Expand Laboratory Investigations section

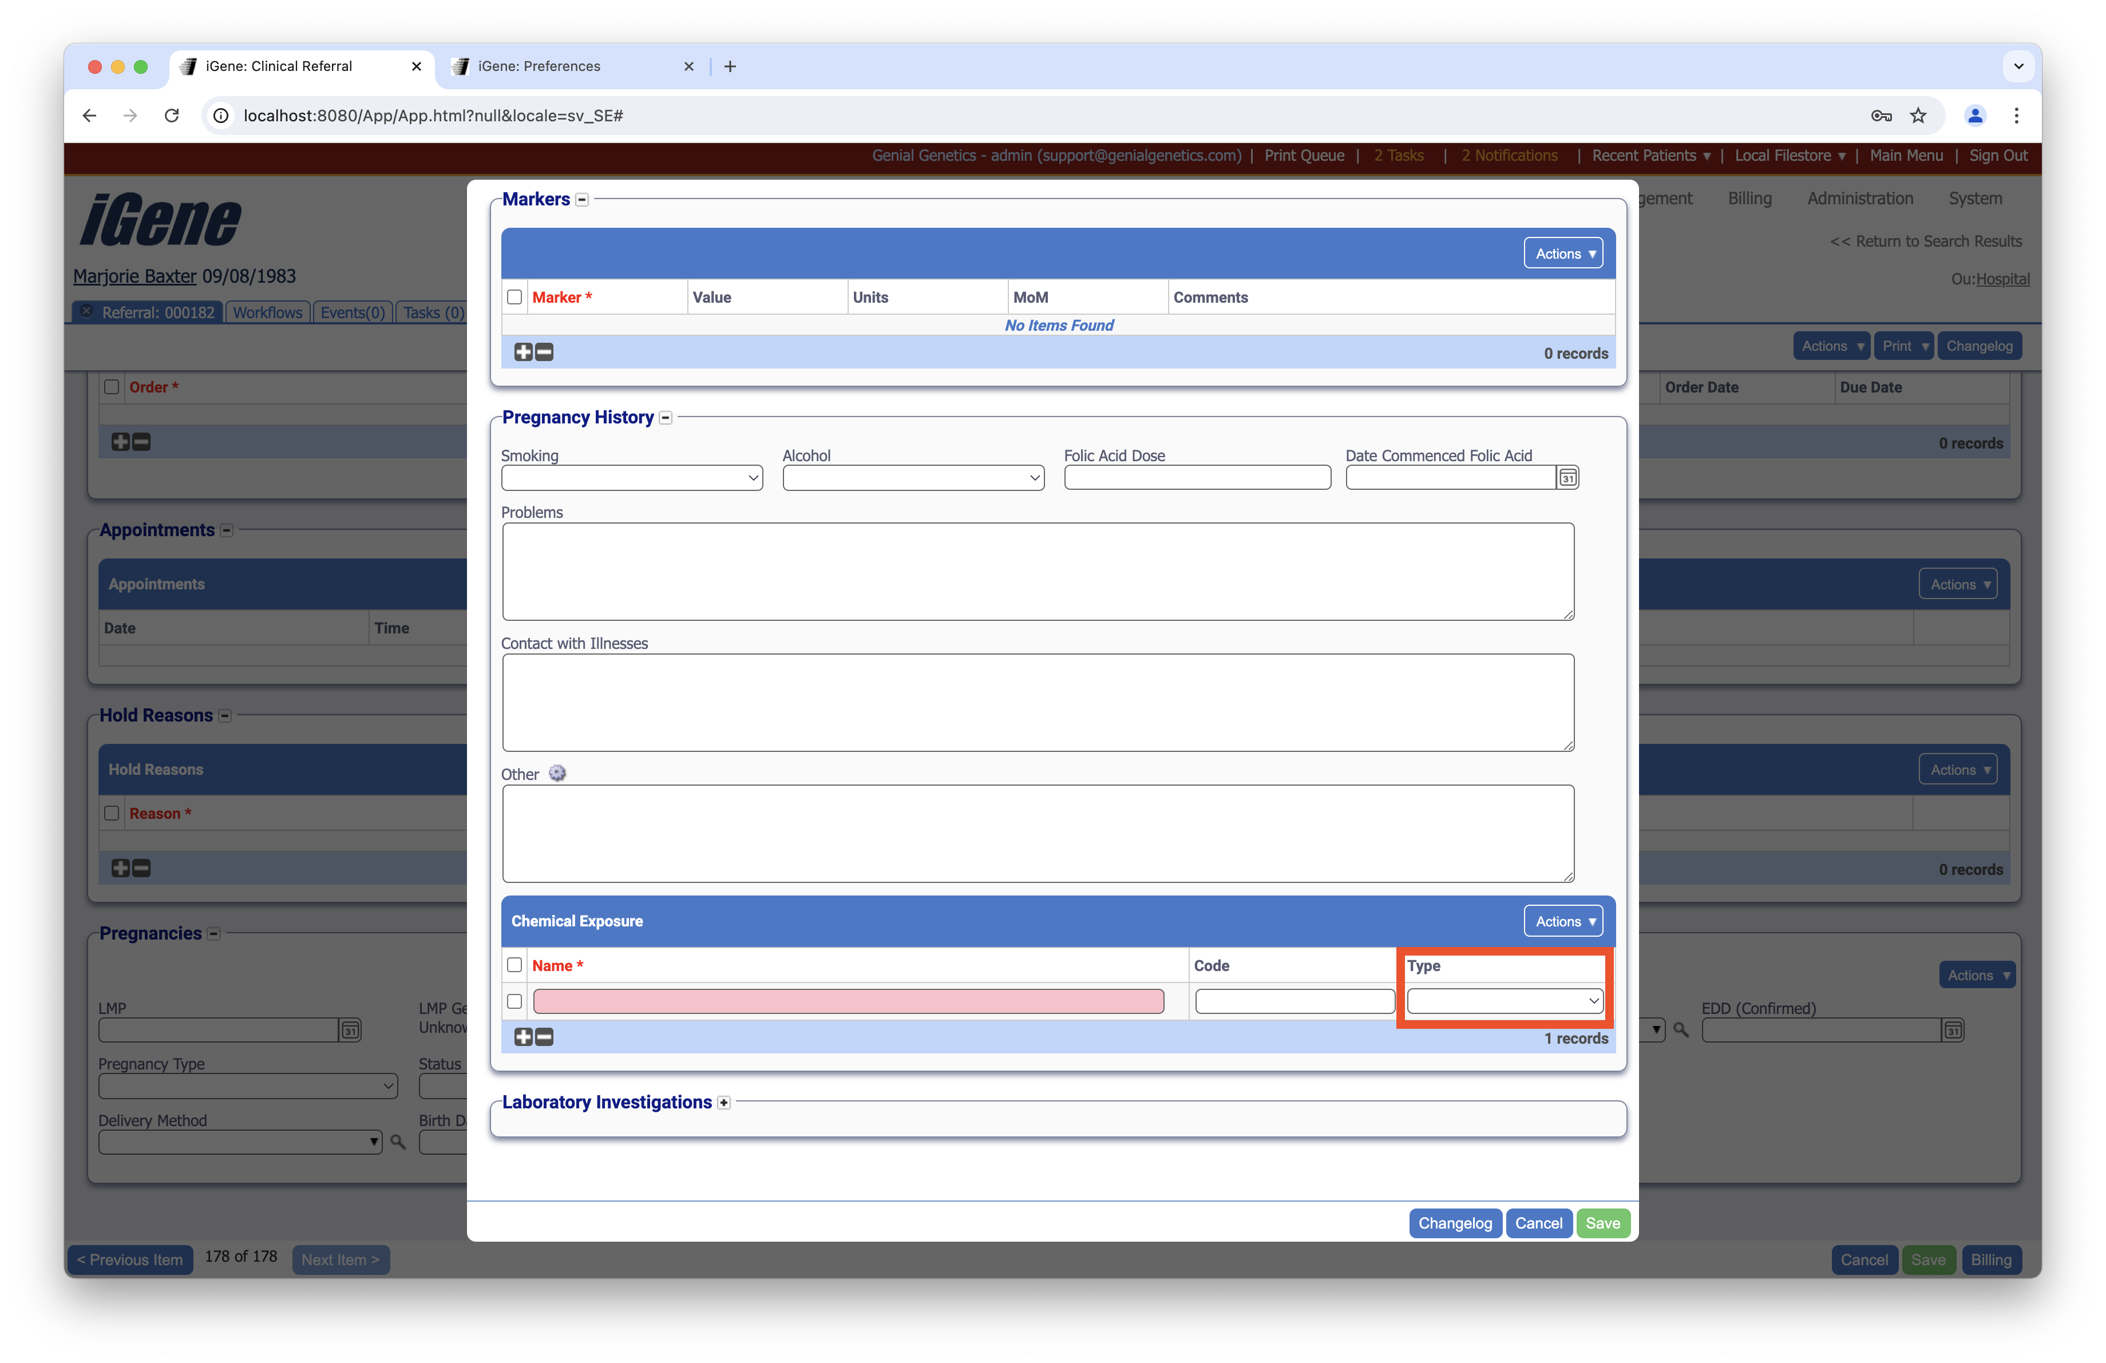point(724,1102)
